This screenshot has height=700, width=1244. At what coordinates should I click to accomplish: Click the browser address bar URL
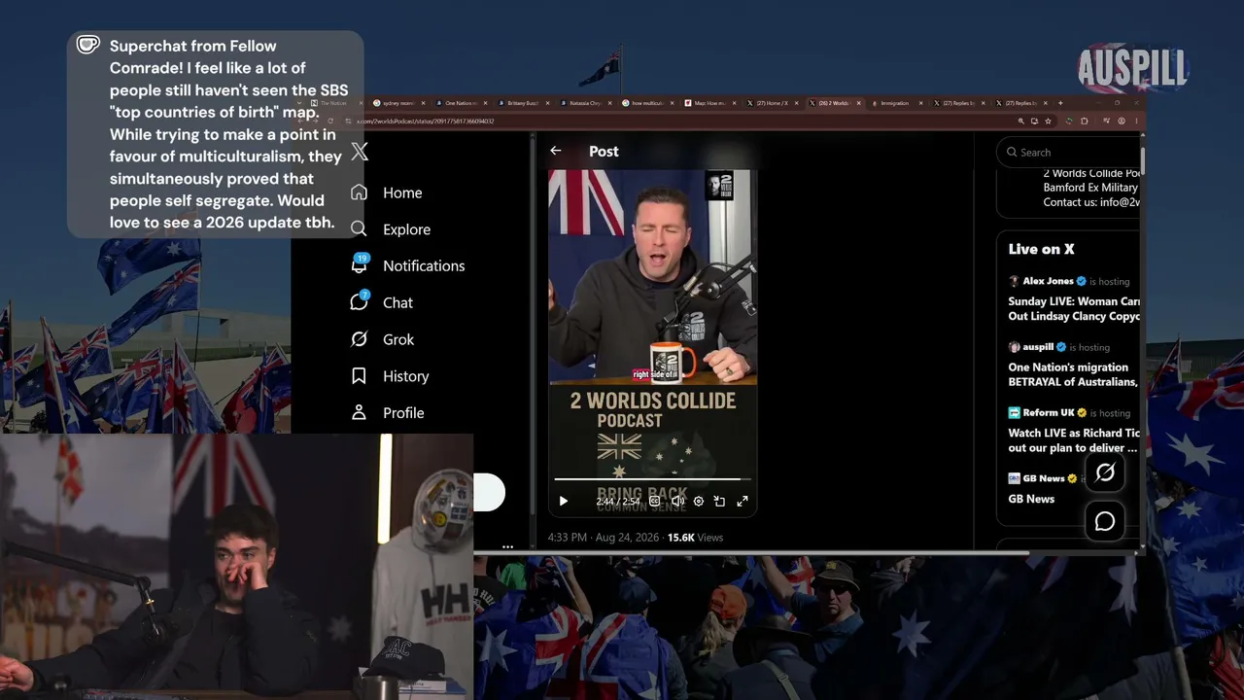click(x=426, y=122)
